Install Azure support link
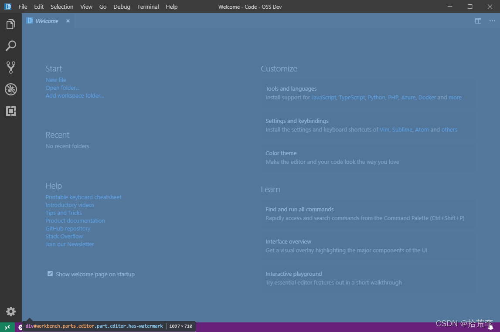 click(408, 98)
